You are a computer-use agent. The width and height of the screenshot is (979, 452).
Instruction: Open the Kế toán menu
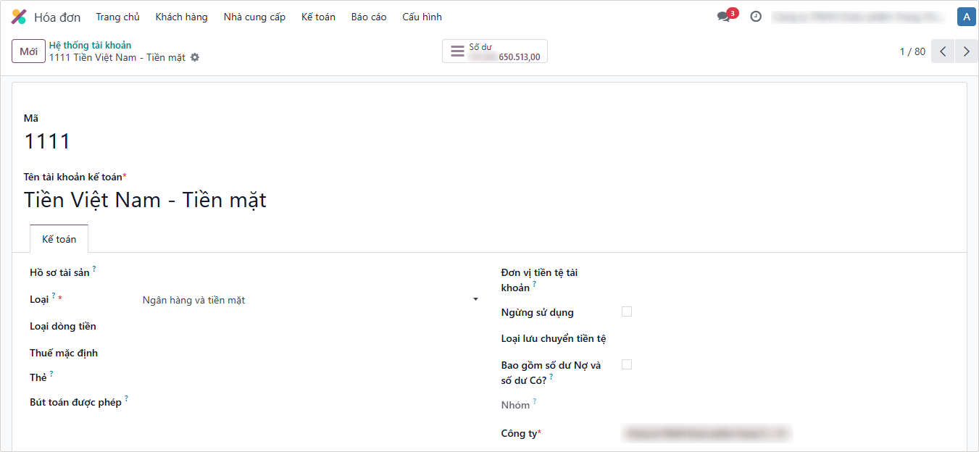pos(318,17)
